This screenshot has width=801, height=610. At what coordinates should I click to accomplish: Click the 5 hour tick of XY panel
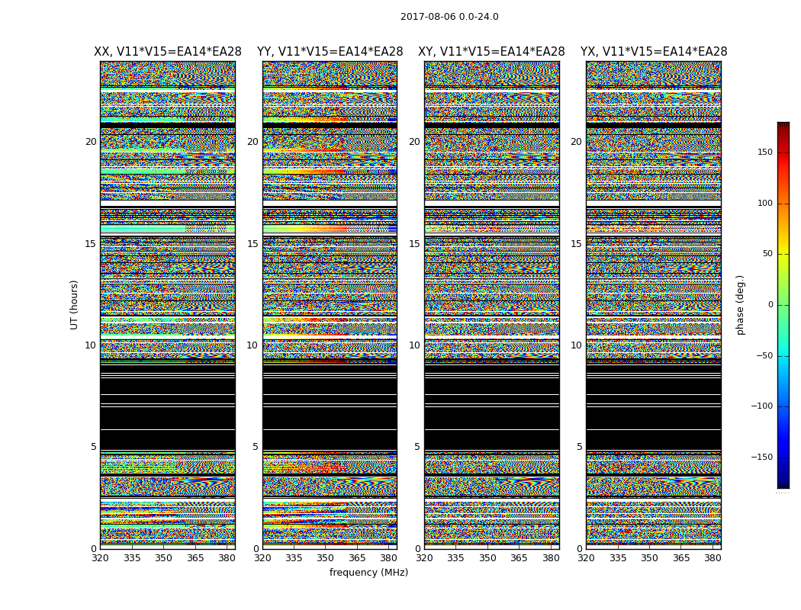417,448
